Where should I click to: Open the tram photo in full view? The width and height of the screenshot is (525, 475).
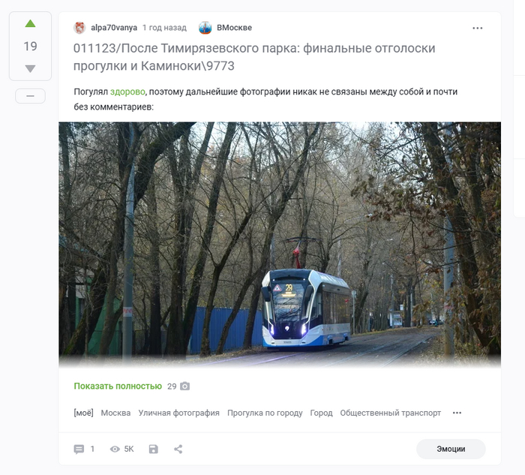pos(280,244)
